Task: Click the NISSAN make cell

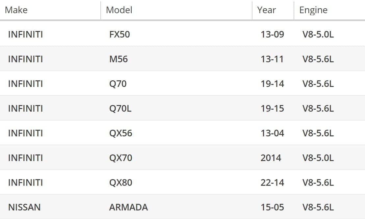Action: (24, 207)
